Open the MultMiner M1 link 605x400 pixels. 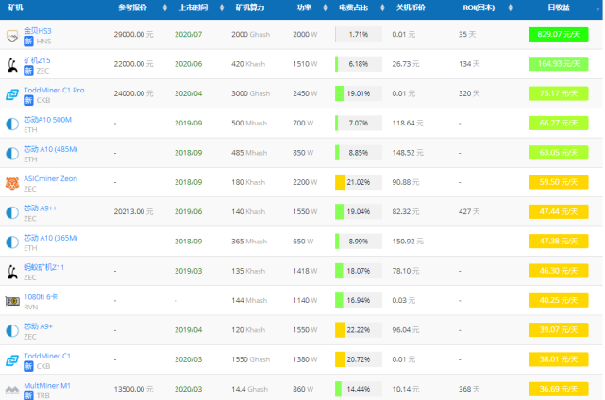point(47,385)
